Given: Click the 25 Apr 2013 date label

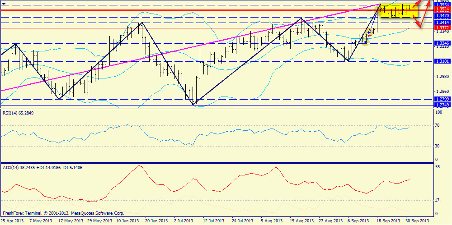Looking at the screenshot, I should [x=13, y=221].
